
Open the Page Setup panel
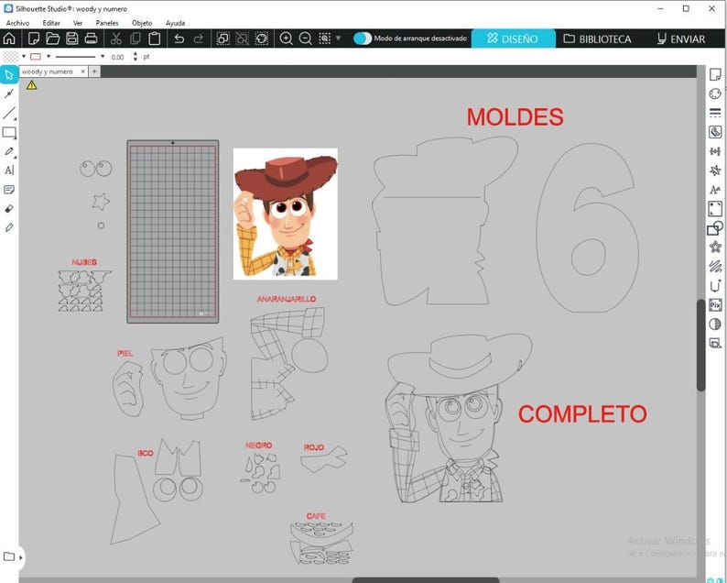tap(715, 74)
